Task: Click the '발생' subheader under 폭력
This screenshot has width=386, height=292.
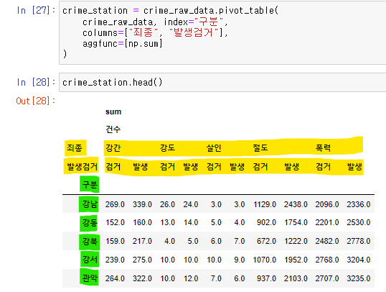Action: pyautogui.click(x=354, y=167)
